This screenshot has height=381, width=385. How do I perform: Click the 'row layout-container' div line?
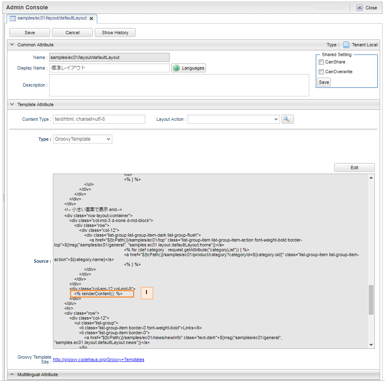click(x=98, y=216)
